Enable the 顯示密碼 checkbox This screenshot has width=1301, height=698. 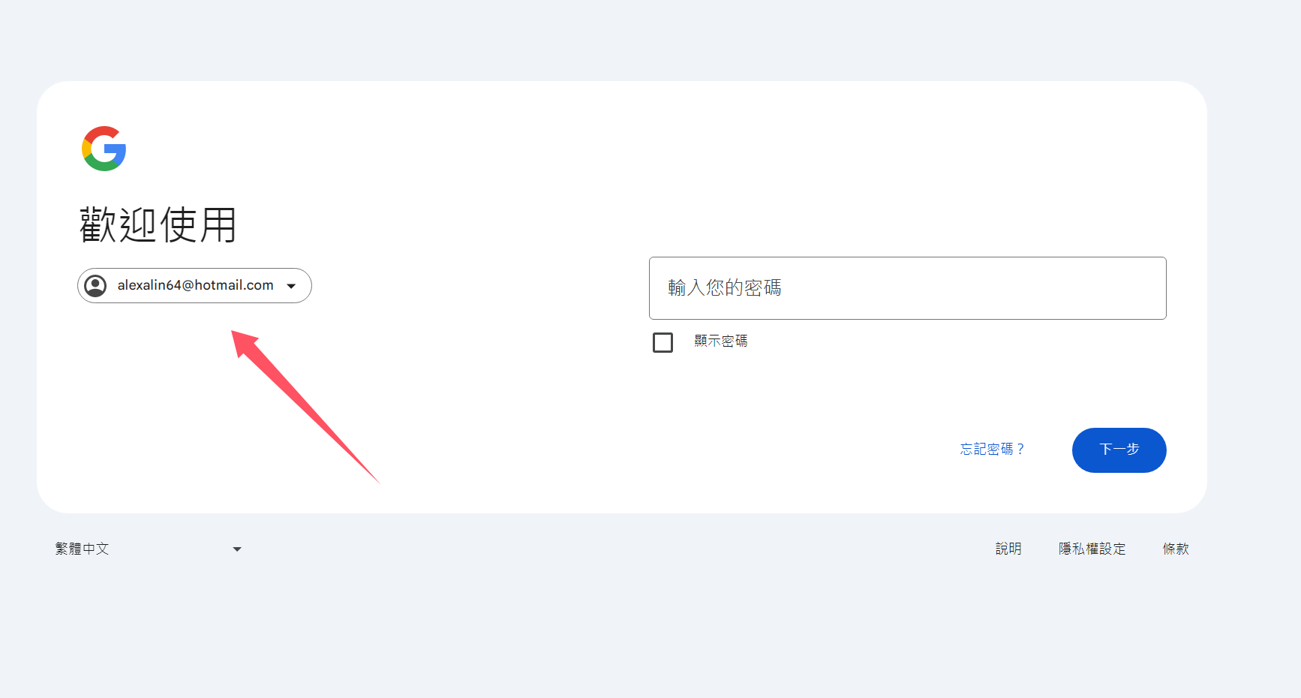coord(663,342)
